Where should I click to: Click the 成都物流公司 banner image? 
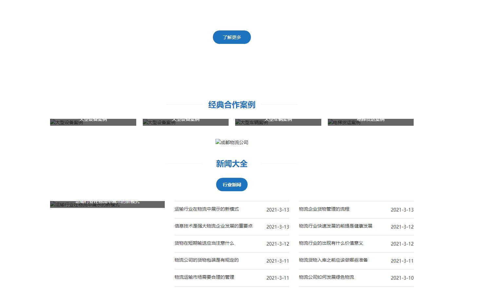pyautogui.click(x=232, y=142)
